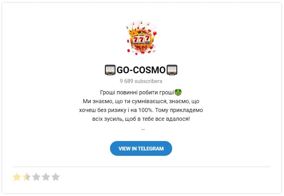Open the GO-COSMO channel avatar image
The height and width of the screenshot is (196, 284).
click(141, 39)
